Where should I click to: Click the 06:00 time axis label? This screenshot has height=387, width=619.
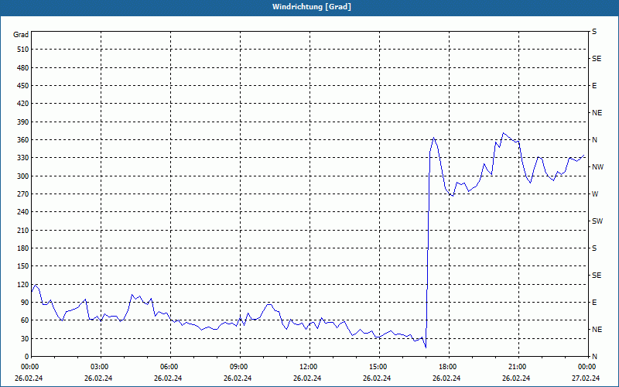169,367
